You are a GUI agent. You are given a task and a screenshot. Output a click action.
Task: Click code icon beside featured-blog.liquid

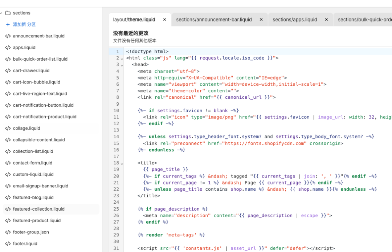click(8, 198)
